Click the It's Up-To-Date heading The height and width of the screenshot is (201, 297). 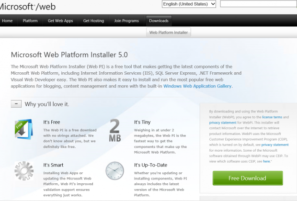pos(150,165)
